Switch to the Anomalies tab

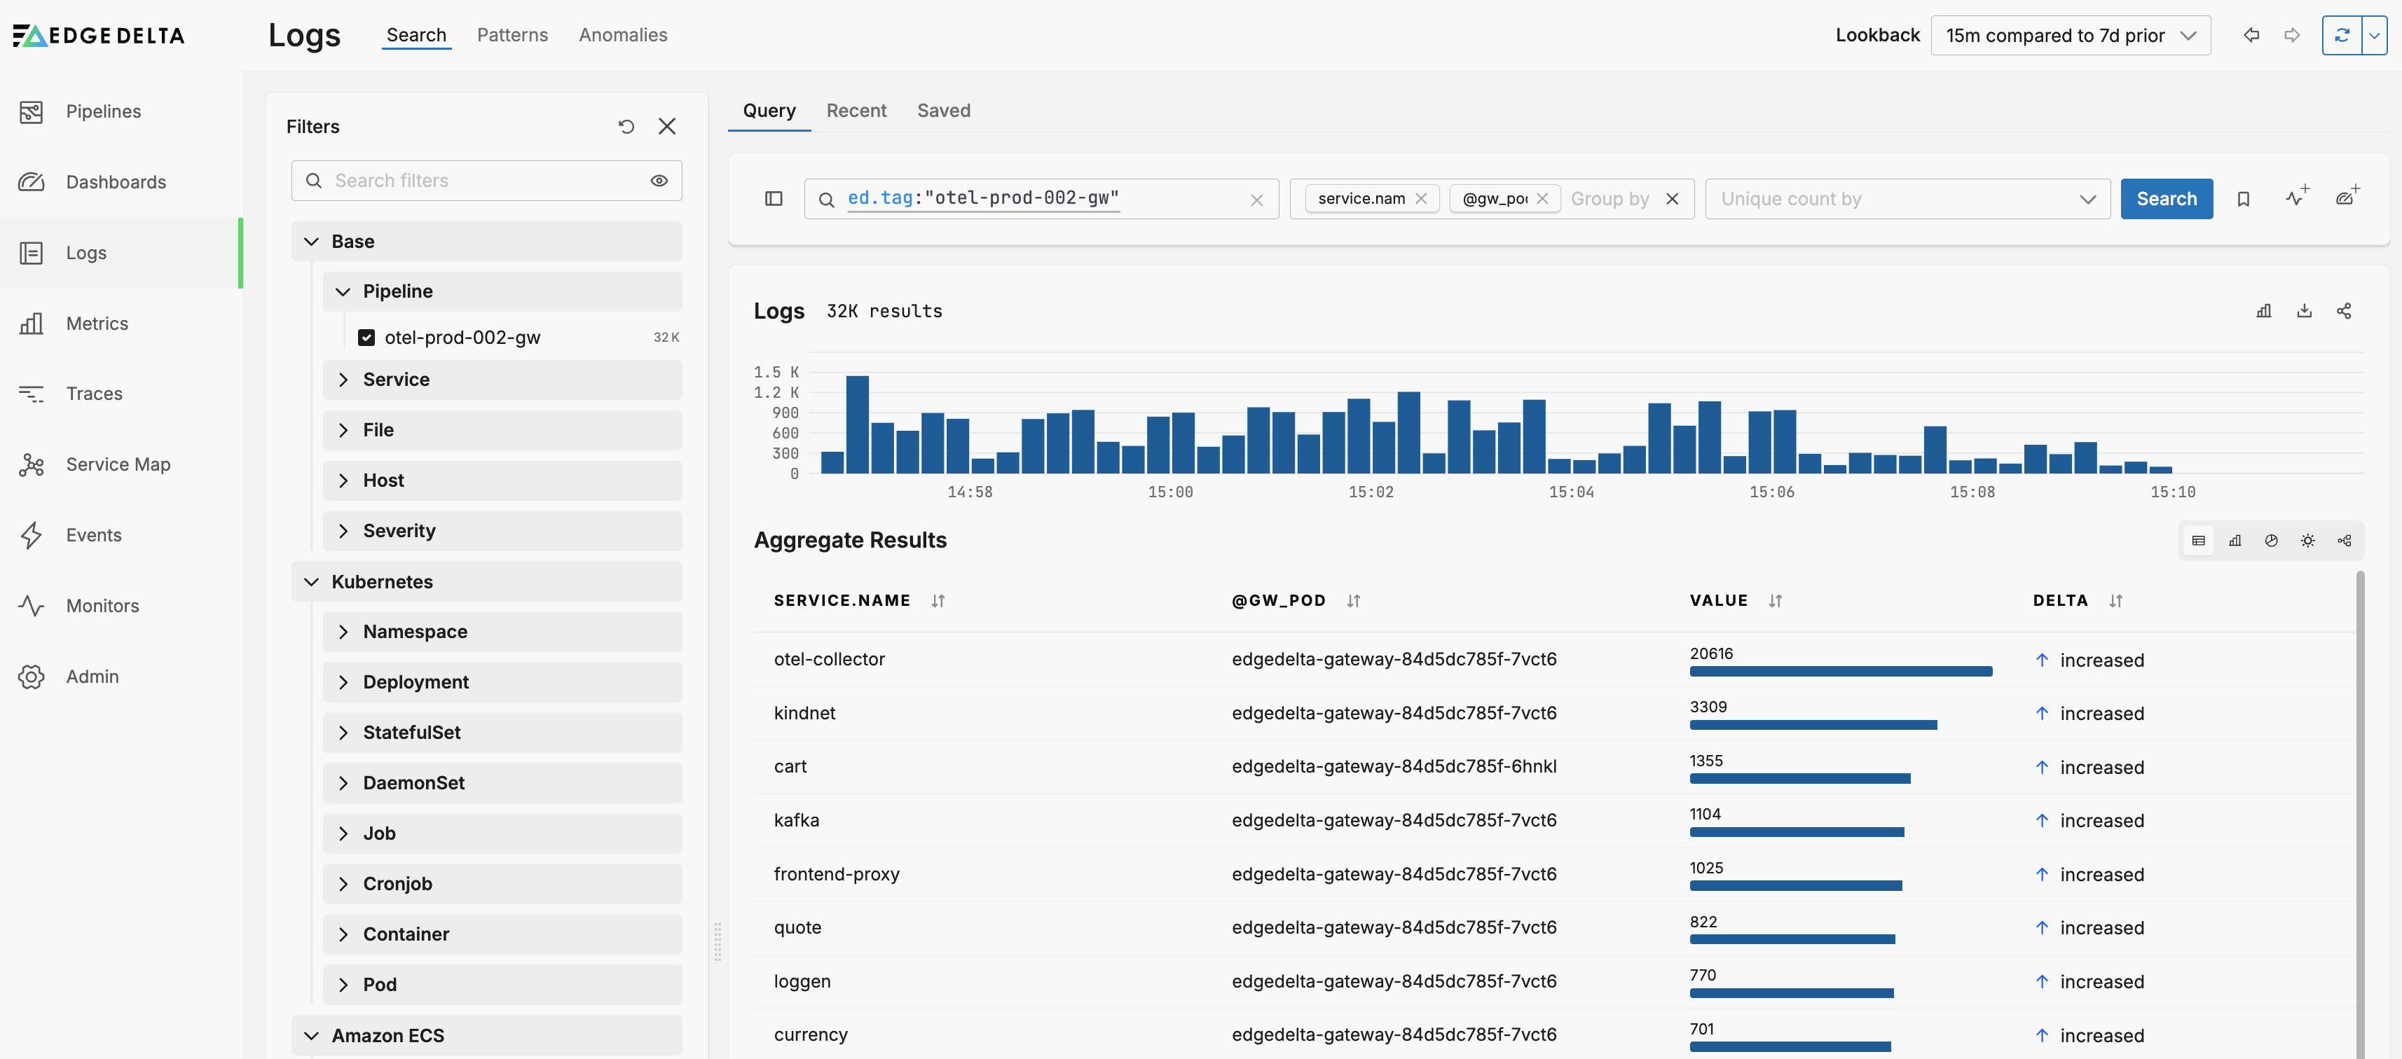(623, 34)
